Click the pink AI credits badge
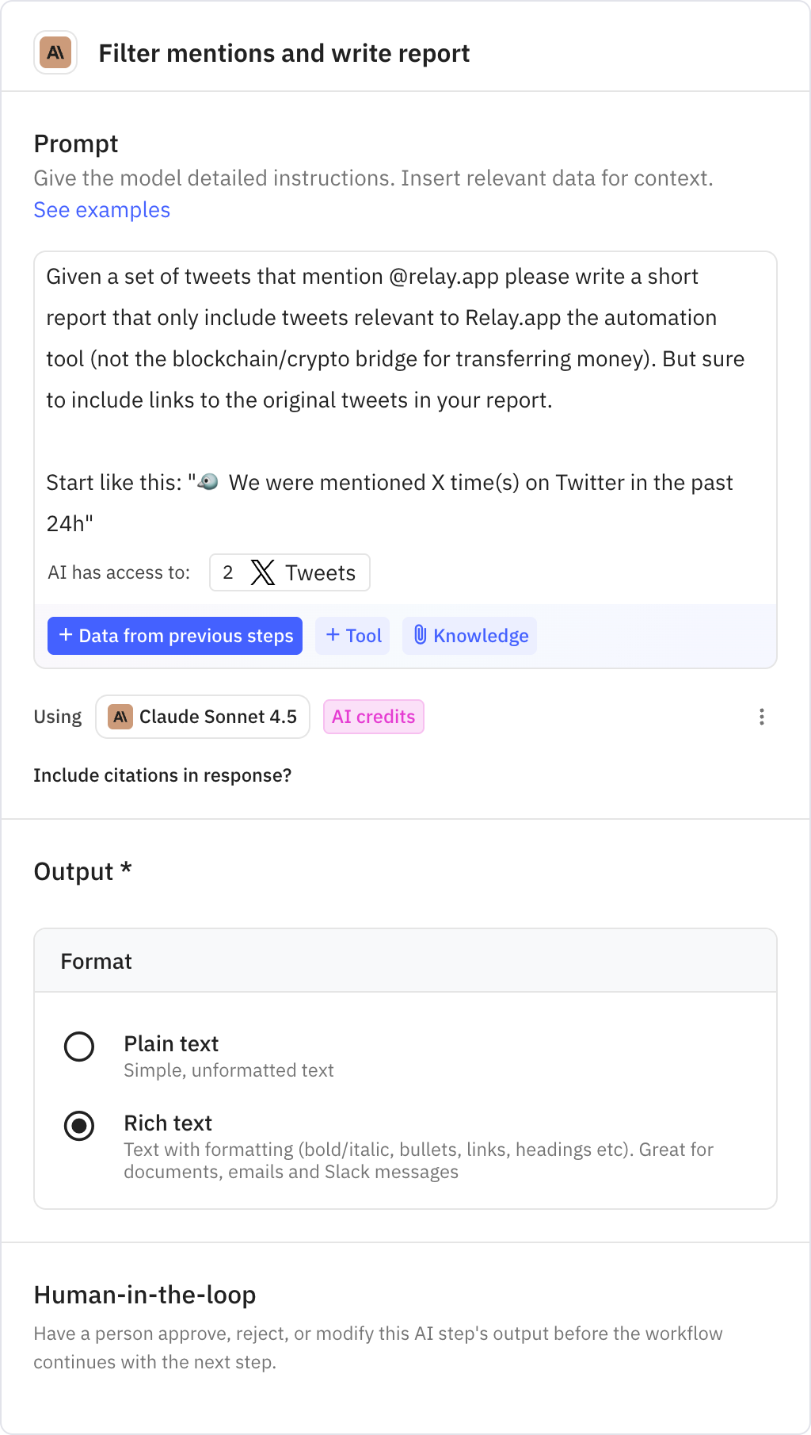The image size is (811, 1435). click(373, 716)
